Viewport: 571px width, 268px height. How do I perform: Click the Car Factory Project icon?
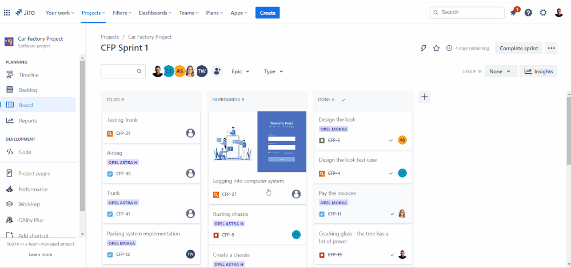[9, 42]
